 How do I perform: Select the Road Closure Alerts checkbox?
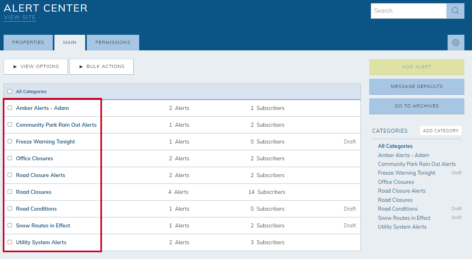coord(10,175)
